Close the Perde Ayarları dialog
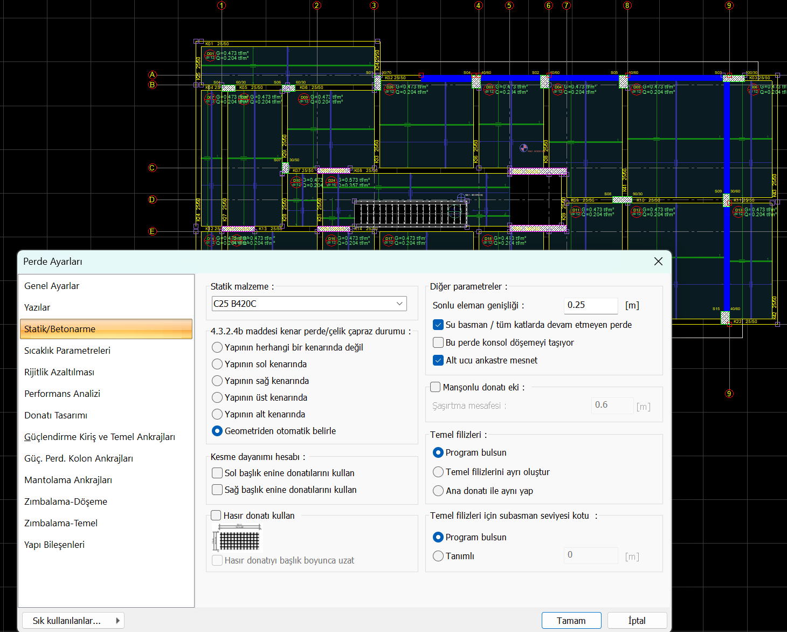 click(x=658, y=262)
